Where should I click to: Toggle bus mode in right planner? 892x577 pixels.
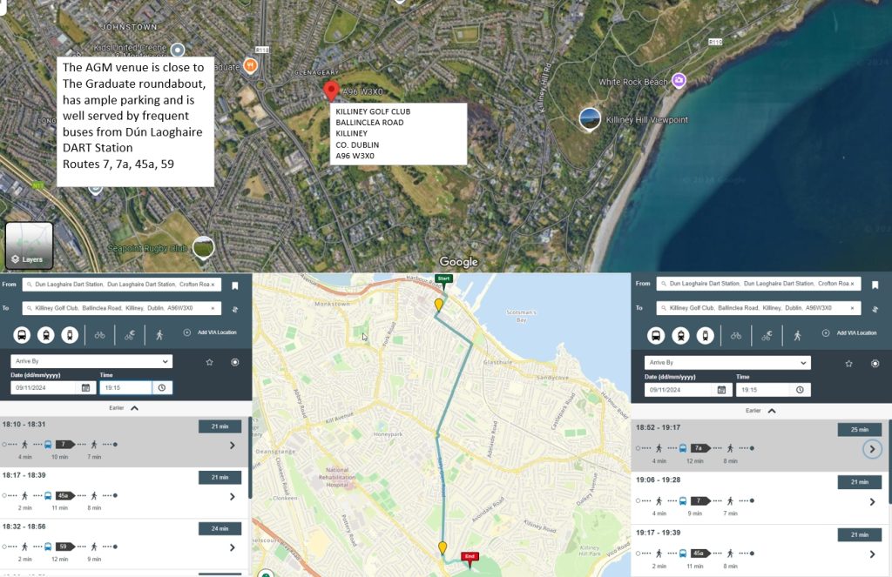[656, 336]
